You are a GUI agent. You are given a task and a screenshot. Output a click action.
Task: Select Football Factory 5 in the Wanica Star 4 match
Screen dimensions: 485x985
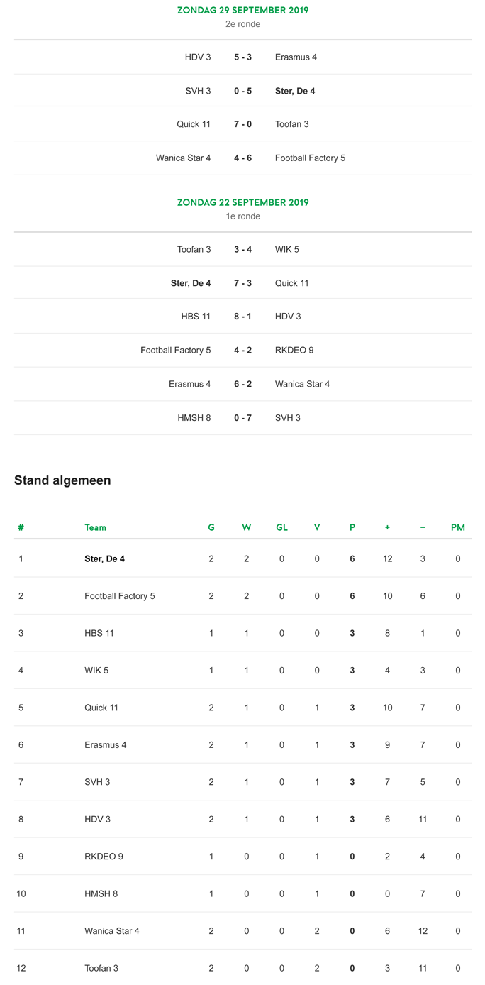[x=310, y=158]
